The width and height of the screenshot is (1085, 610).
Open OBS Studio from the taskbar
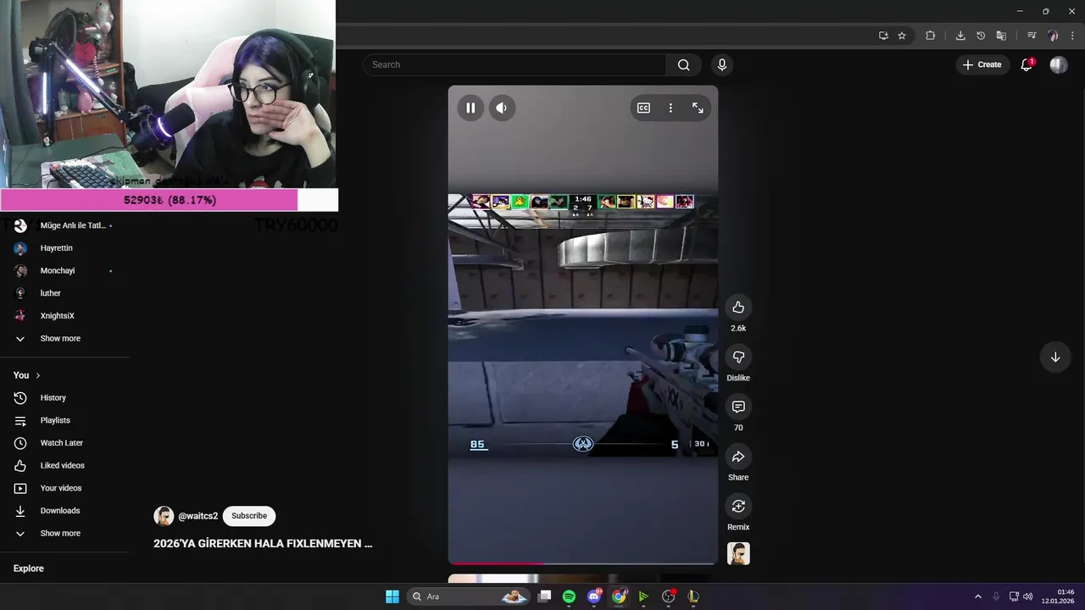(x=668, y=596)
